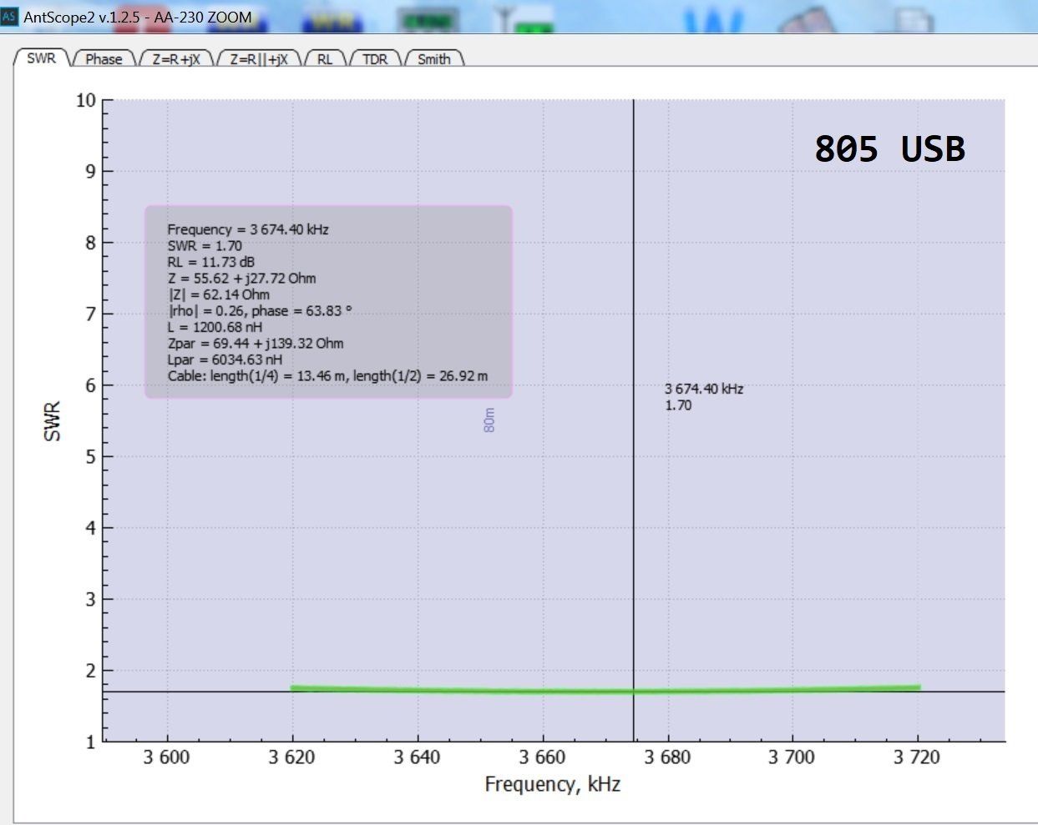Click the Frequency, kHz axis title
This screenshot has height=825, width=1038.
[552, 784]
